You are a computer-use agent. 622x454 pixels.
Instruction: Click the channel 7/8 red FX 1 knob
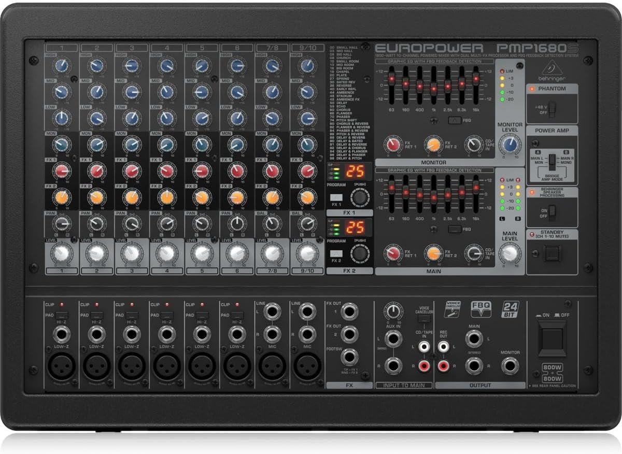tap(272, 171)
